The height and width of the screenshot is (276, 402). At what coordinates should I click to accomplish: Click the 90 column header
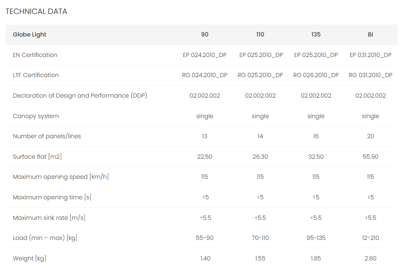pyautogui.click(x=204, y=34)
